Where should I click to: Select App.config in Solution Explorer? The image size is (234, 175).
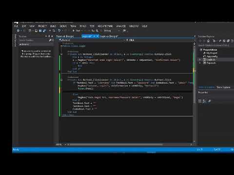point(212,56)
